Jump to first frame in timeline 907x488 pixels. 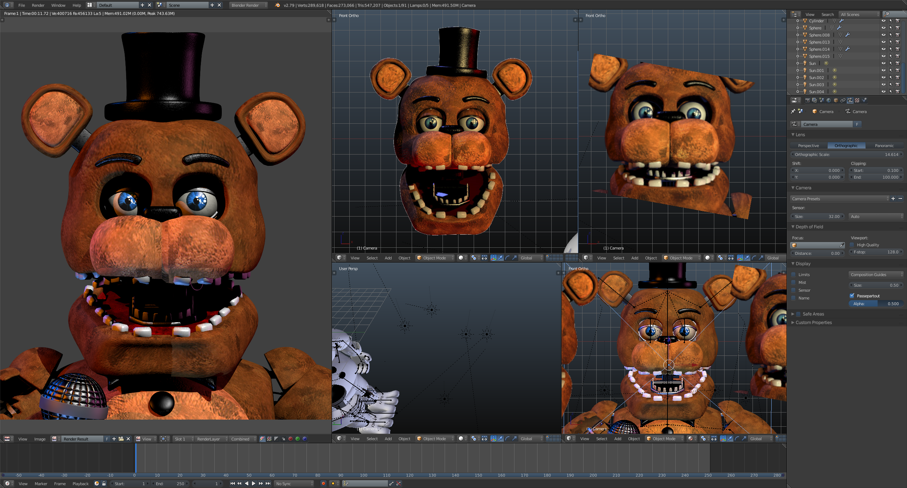(x=232, y=483)
